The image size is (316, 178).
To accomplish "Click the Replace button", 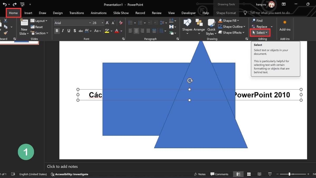I will point(259,27).
